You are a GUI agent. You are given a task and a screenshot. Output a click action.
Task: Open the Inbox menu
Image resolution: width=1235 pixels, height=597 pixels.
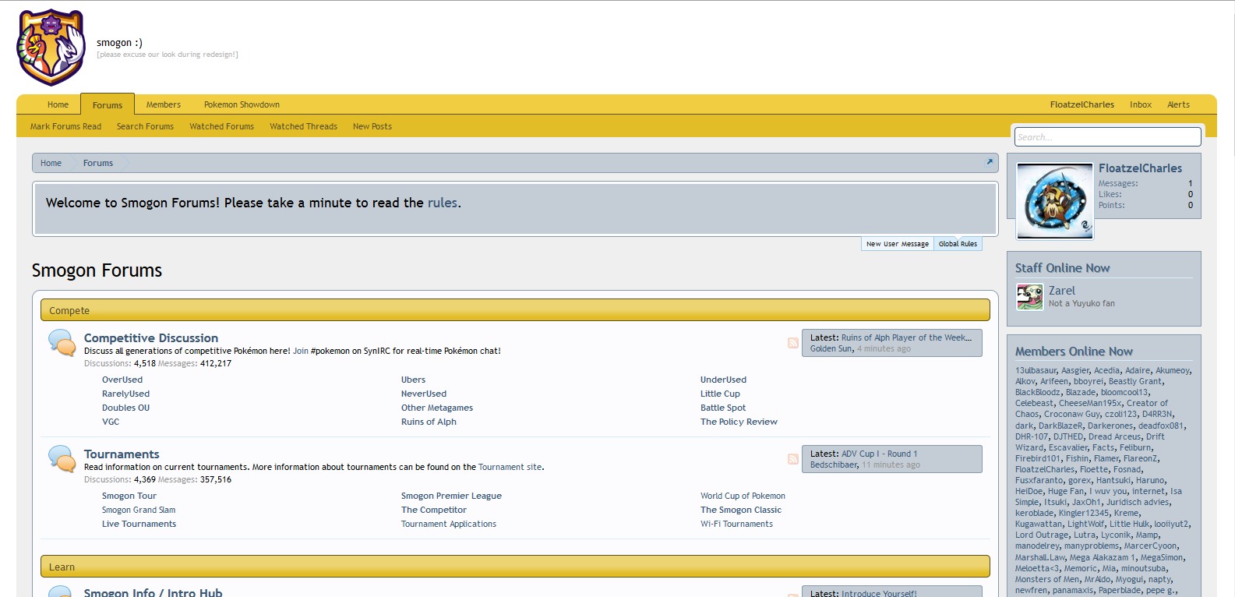coord(1140,104)
